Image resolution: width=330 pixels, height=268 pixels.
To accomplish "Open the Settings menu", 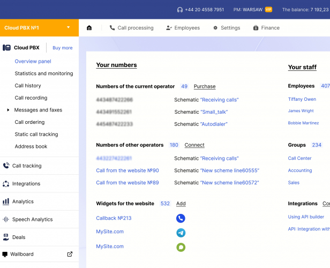I will 227,28.
